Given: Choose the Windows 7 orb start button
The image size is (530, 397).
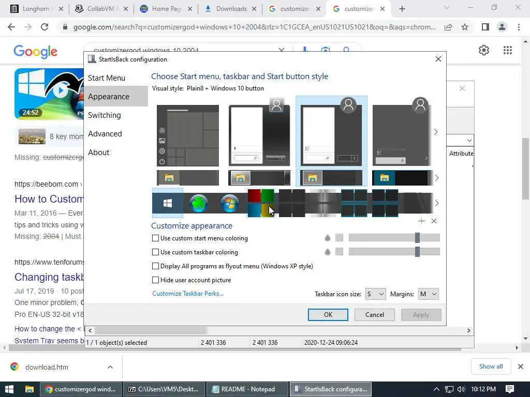Looking at the screenshot, I should pos(230,203).
